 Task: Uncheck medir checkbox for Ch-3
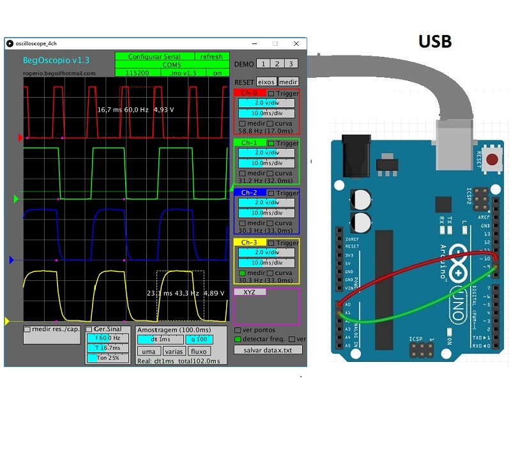pyautogui.click(x=242, y=273)
